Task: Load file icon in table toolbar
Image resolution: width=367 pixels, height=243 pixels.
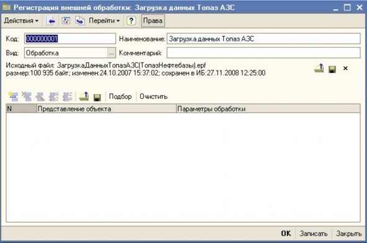Action: click(x=84, y=96)
